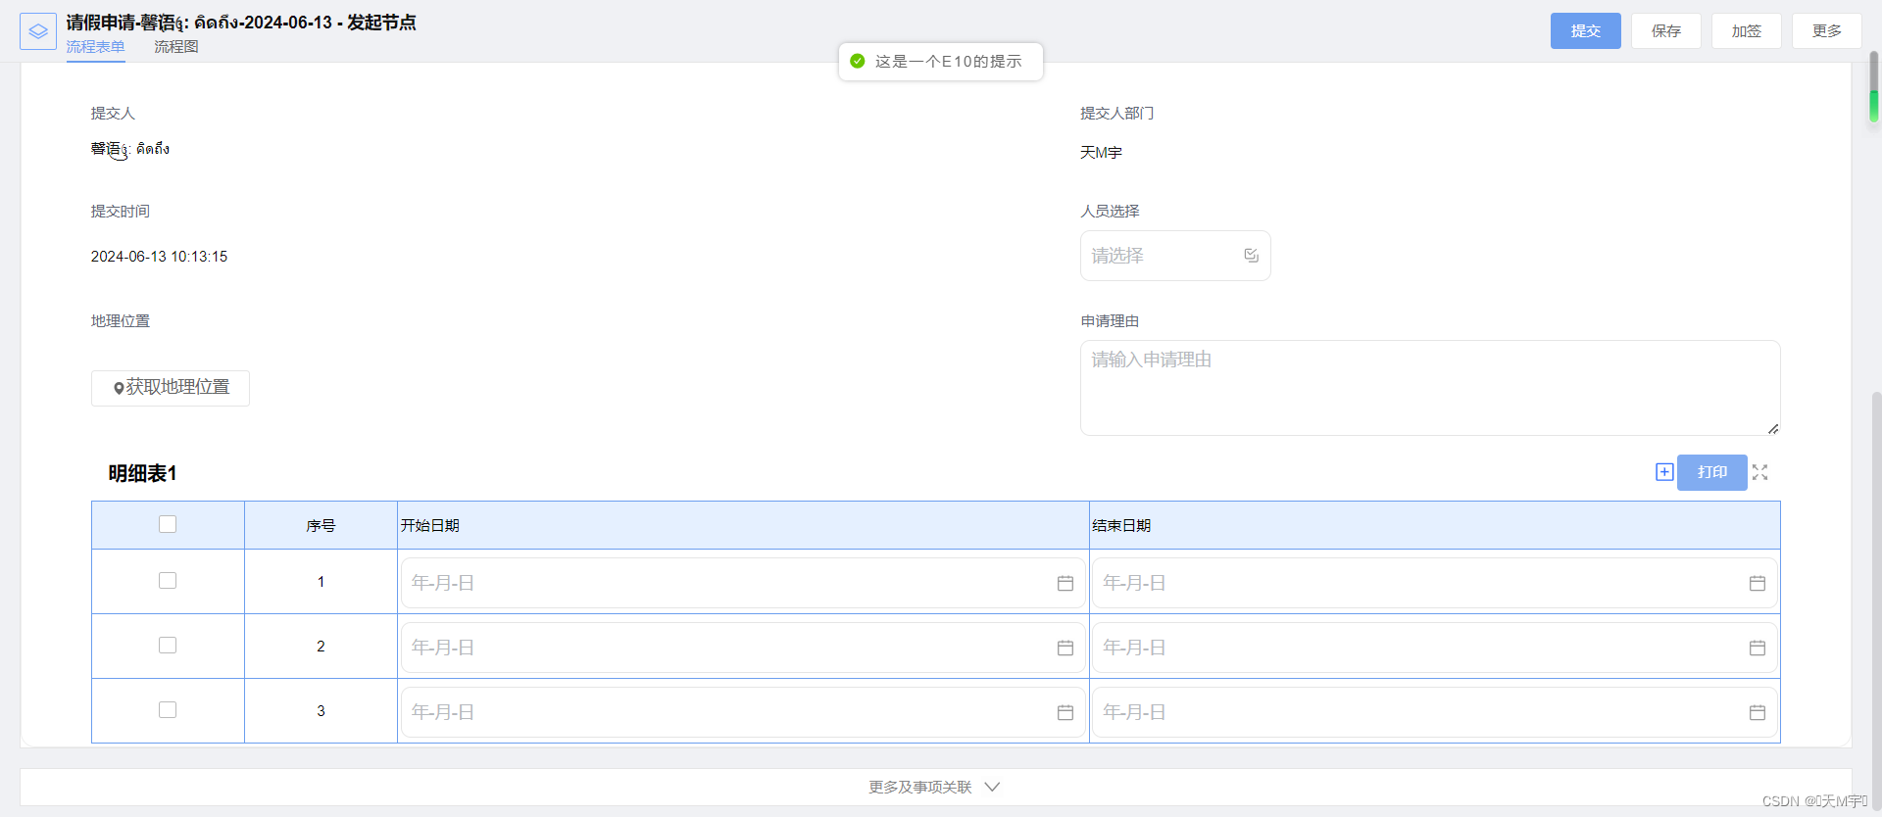Click the green success check icon in toast
Screen dimensions: 1882x817
(x=858, y=61)
